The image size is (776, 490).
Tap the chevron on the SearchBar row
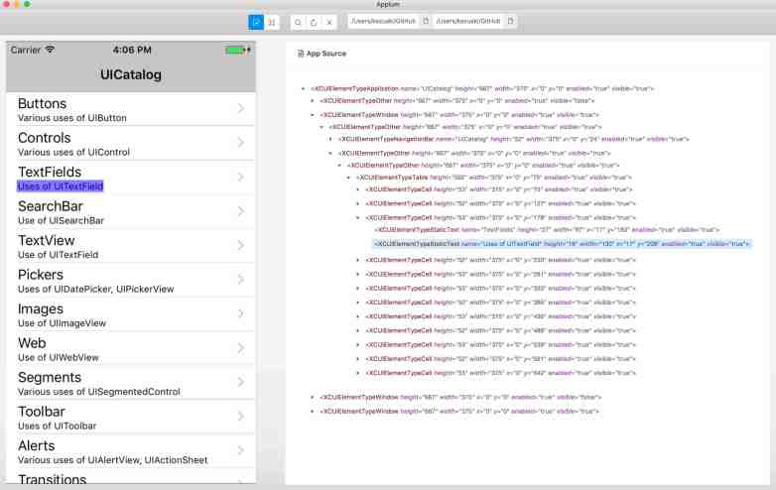click(x=241, y=211)
